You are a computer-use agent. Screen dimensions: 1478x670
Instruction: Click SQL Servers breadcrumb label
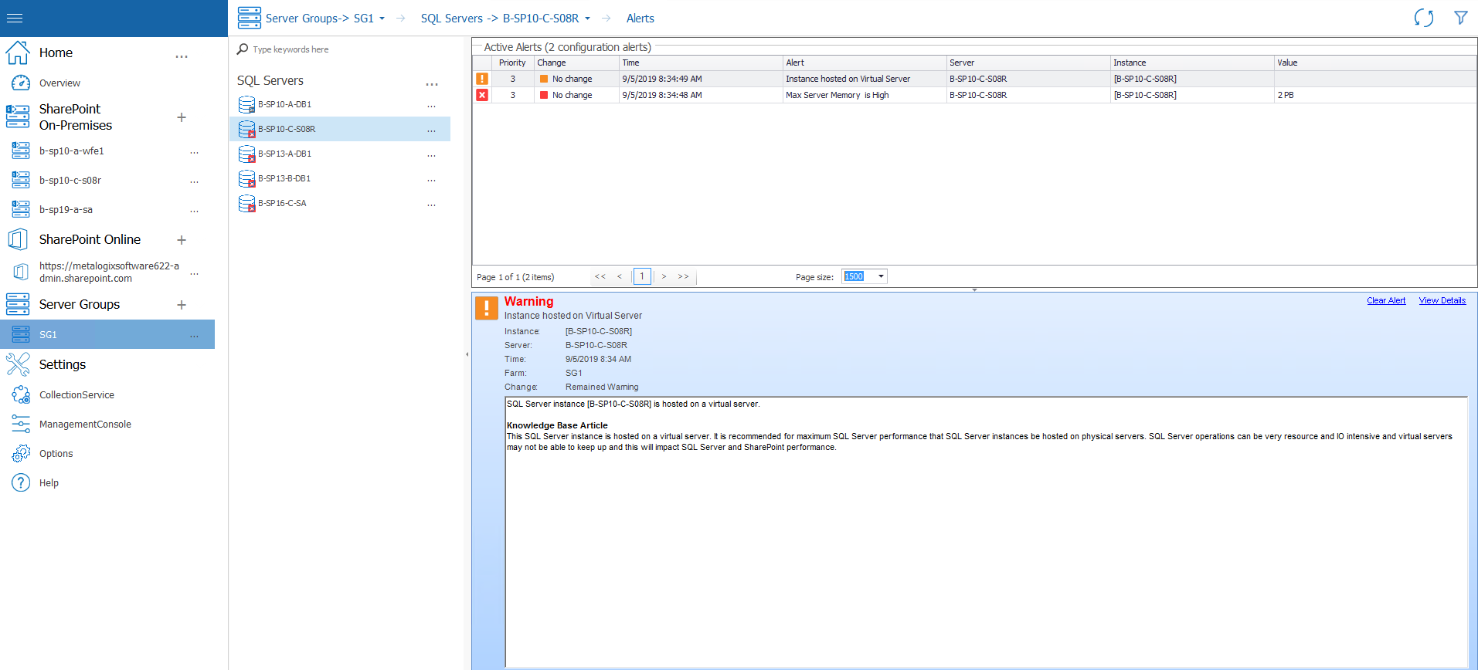click(x=451, y=19)
